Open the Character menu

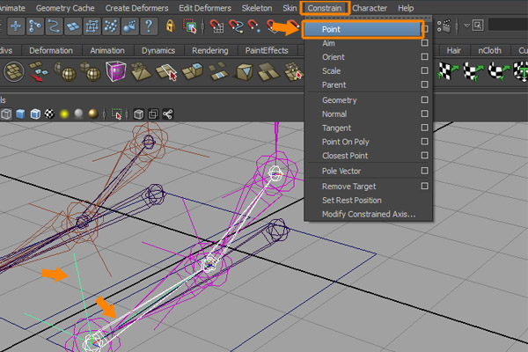tap(370, 8)
